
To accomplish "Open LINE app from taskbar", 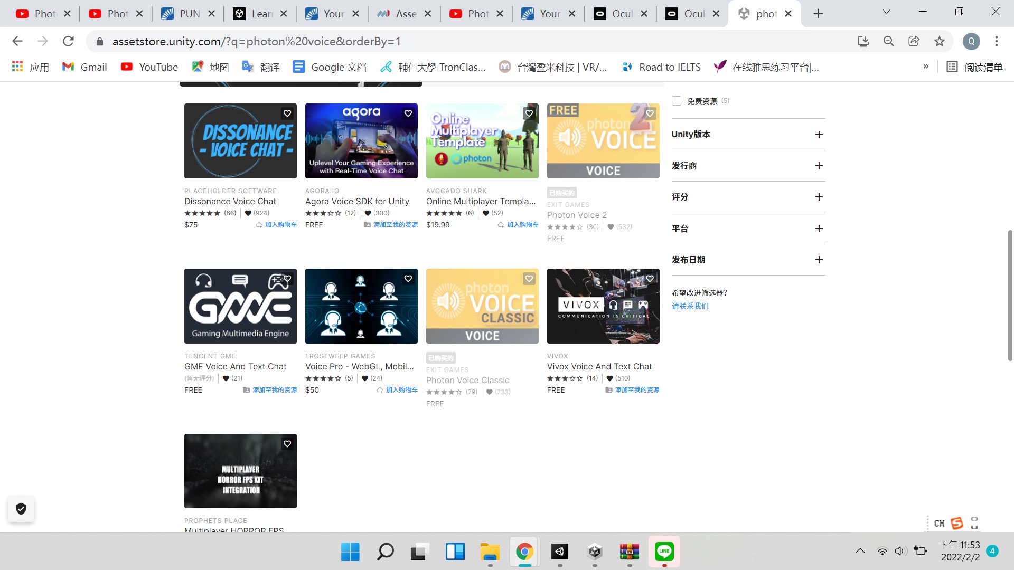I will click(664, 552).
